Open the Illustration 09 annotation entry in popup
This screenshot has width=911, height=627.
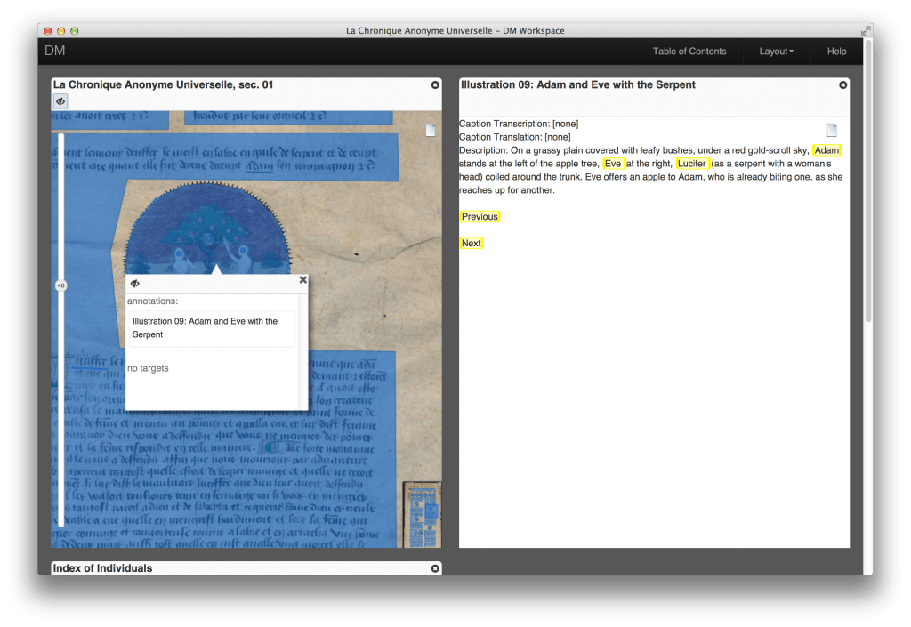pyautogui.click(x=212, y=328)
